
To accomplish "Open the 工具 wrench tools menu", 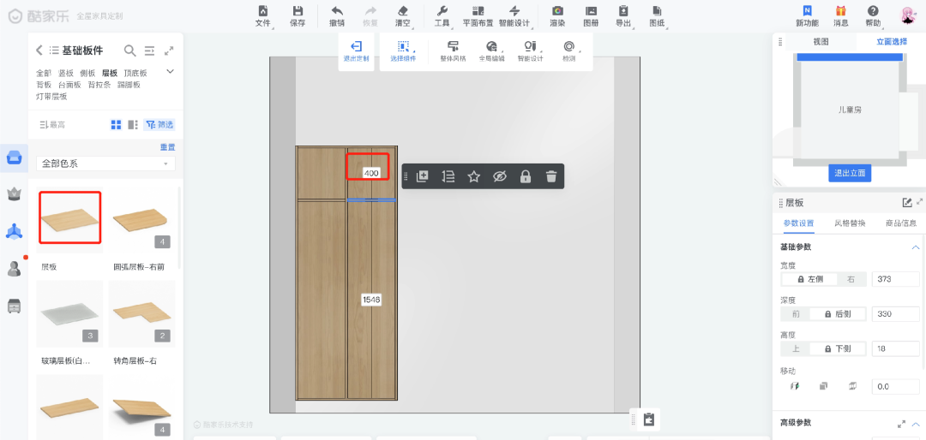I will [x=442, y=16].
